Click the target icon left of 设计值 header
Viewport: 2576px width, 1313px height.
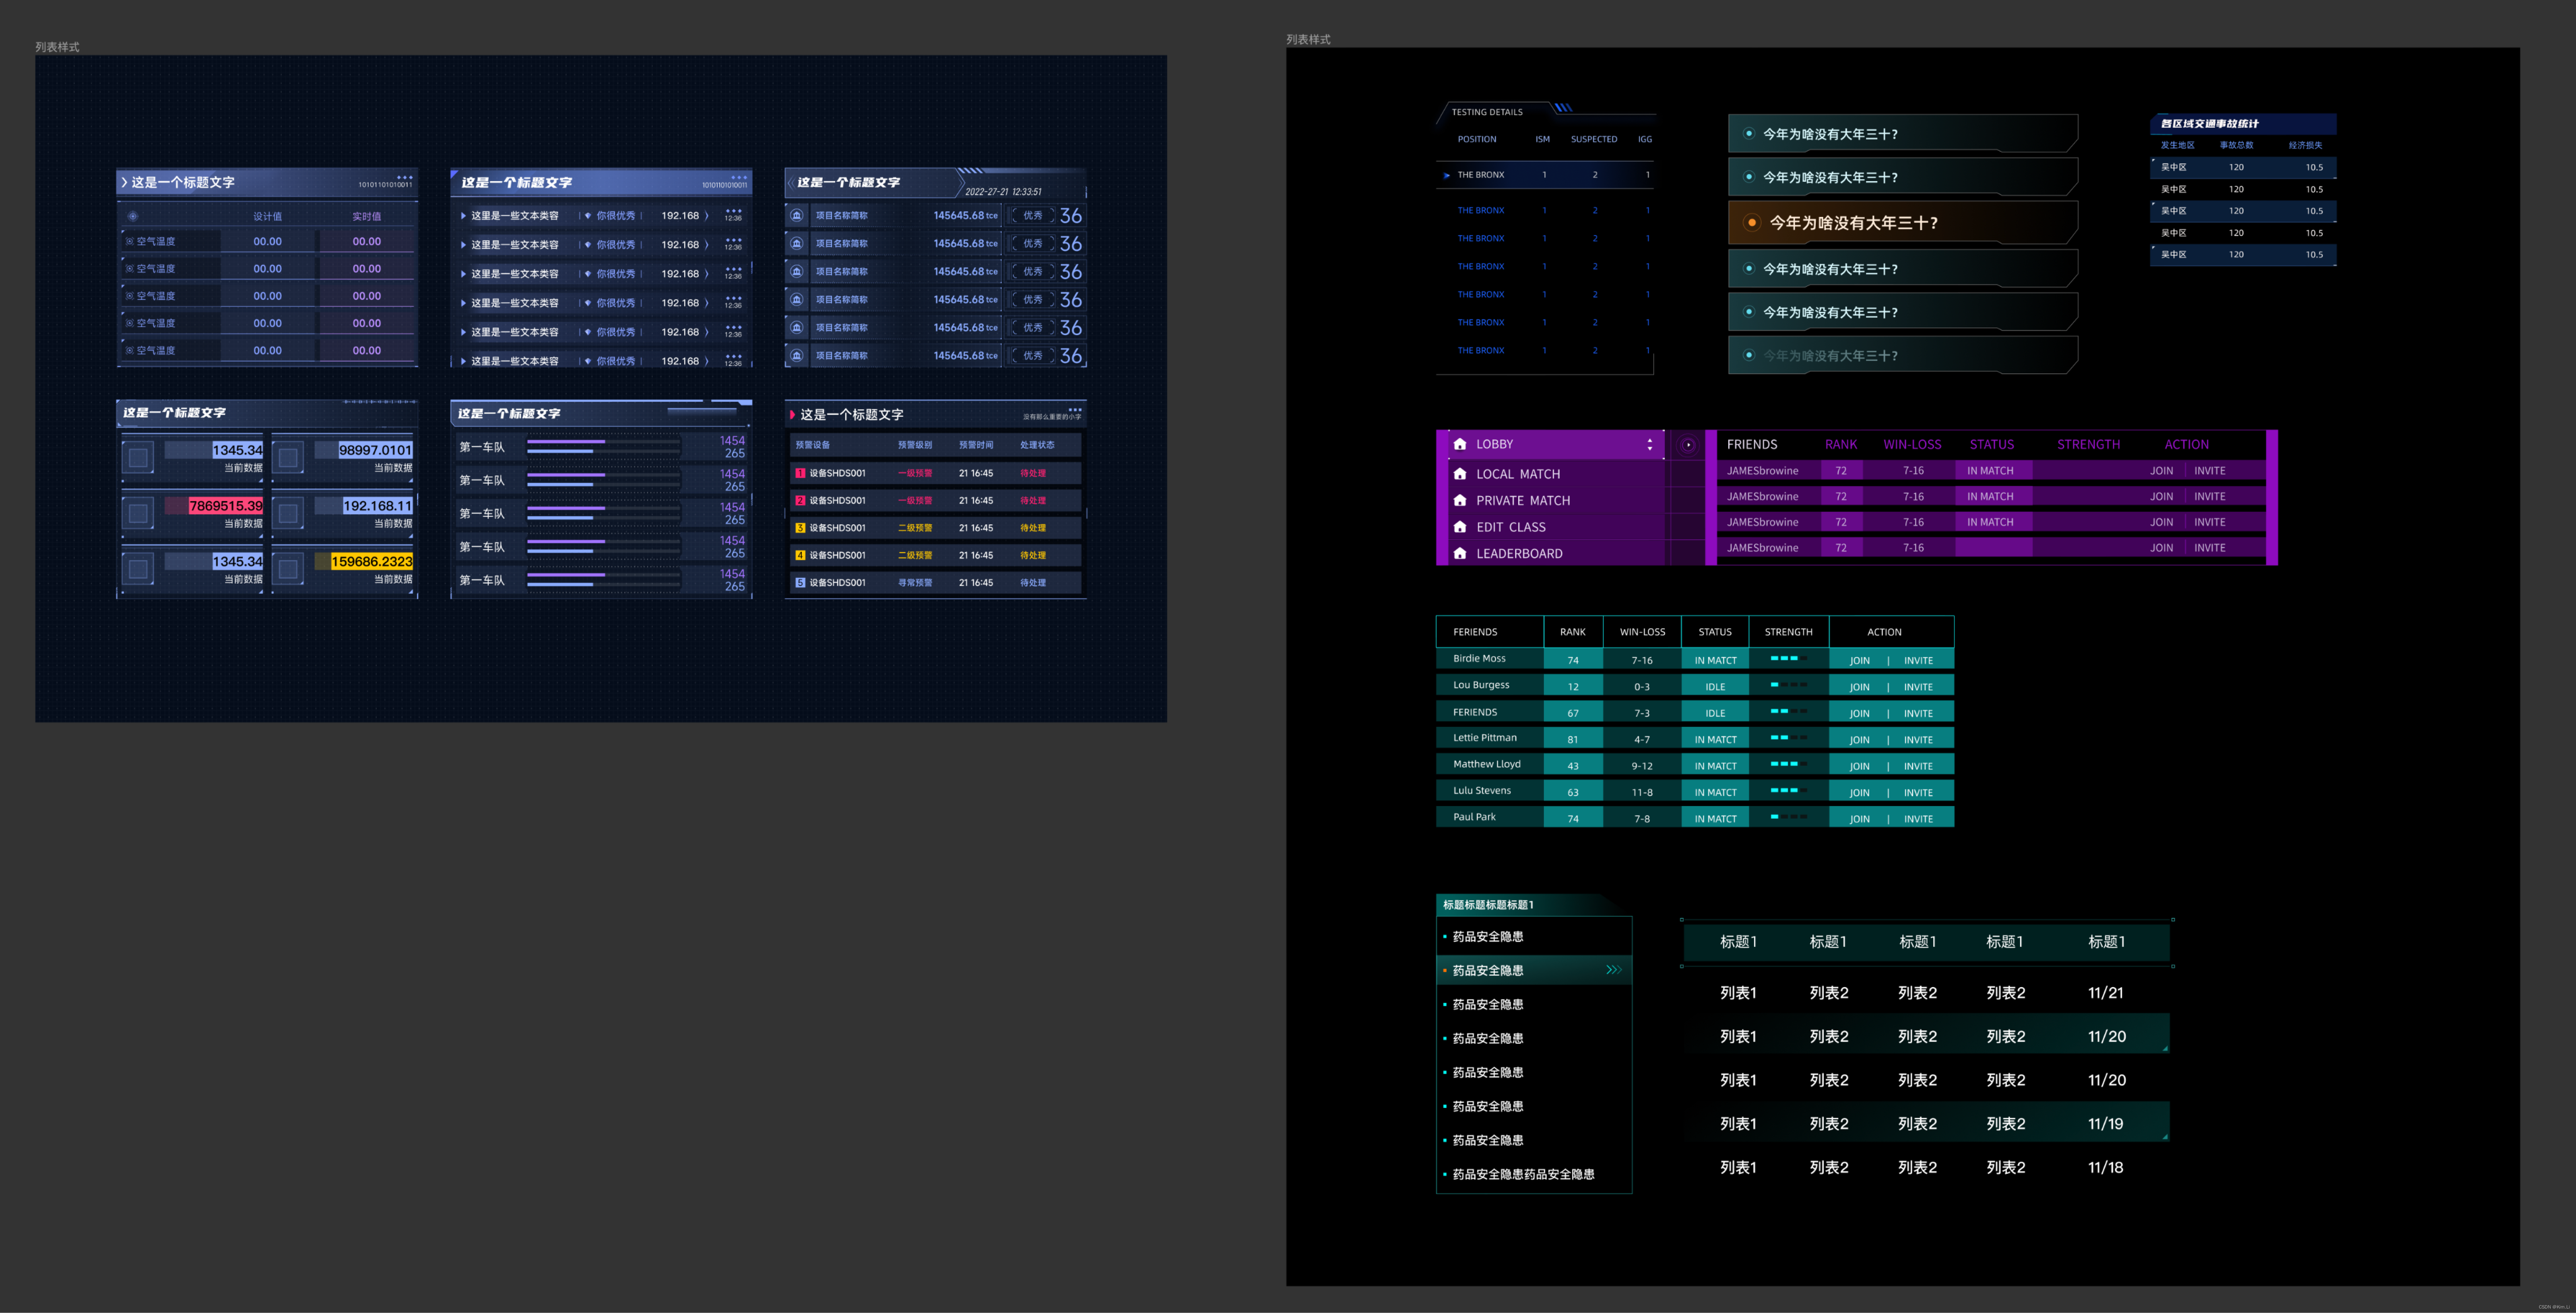[x=132, y=216]
